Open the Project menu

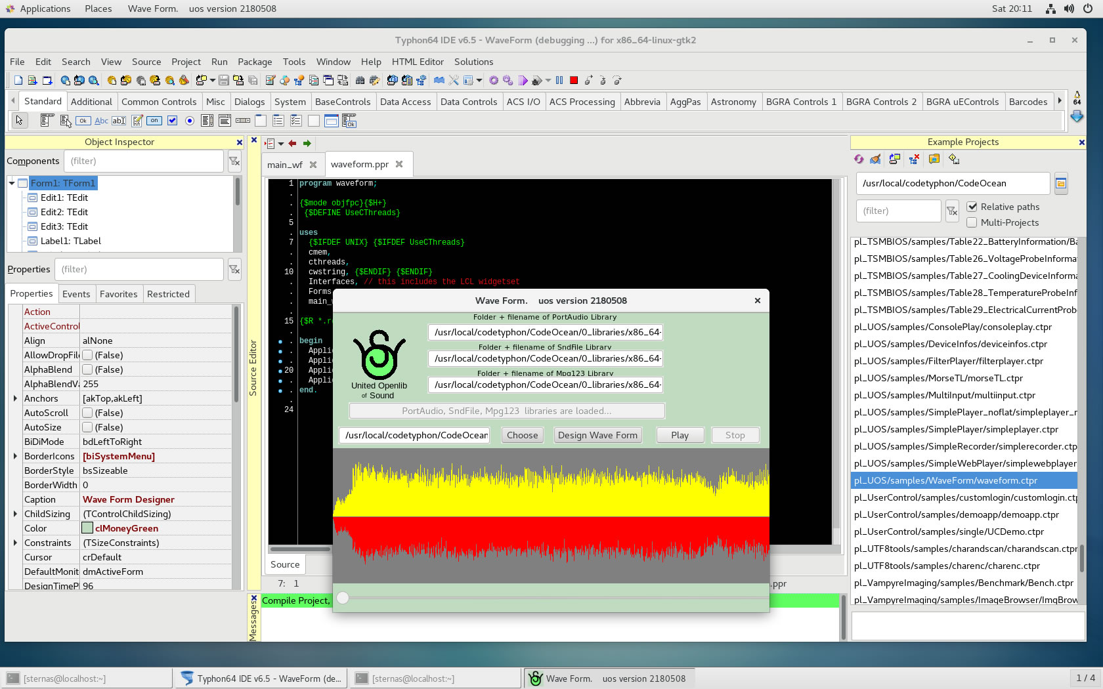point(186,62)
